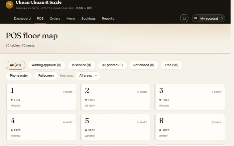Image resolution: width=234 pixels, height=146 pixels.
Task: Click the Phone order button
Action: tap(19, 76)
